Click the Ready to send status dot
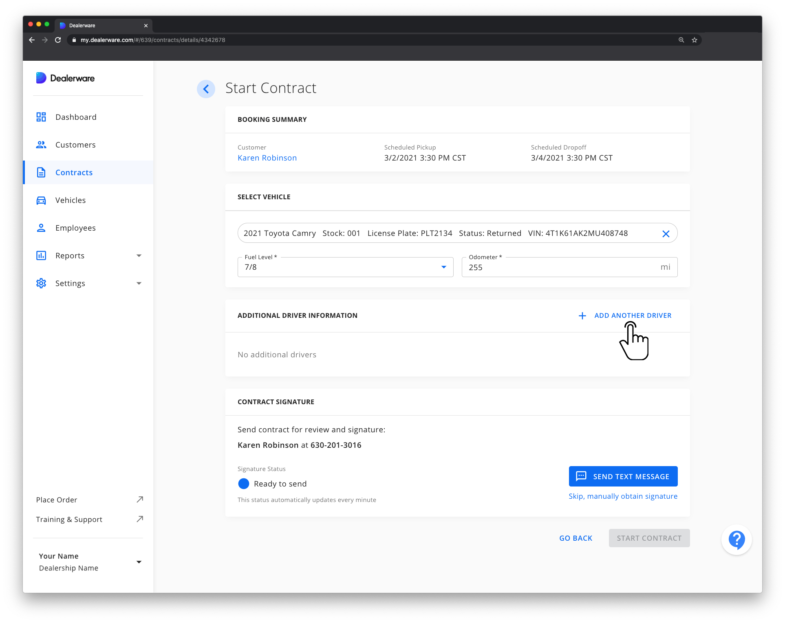Viewport: 785px width, 623px height. click(243, 484)
